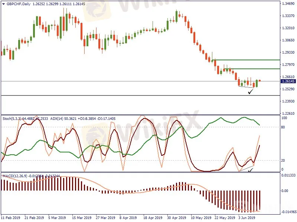Click the 10 May 2019 date label
Image resolution: width=297 pixels, height=222 pixels.
coord(201,218)
